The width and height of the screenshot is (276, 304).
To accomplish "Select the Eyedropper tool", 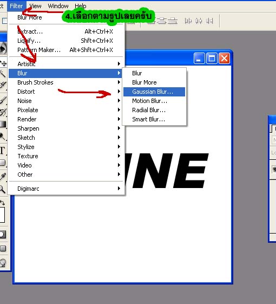I will (x=3, y=176).
